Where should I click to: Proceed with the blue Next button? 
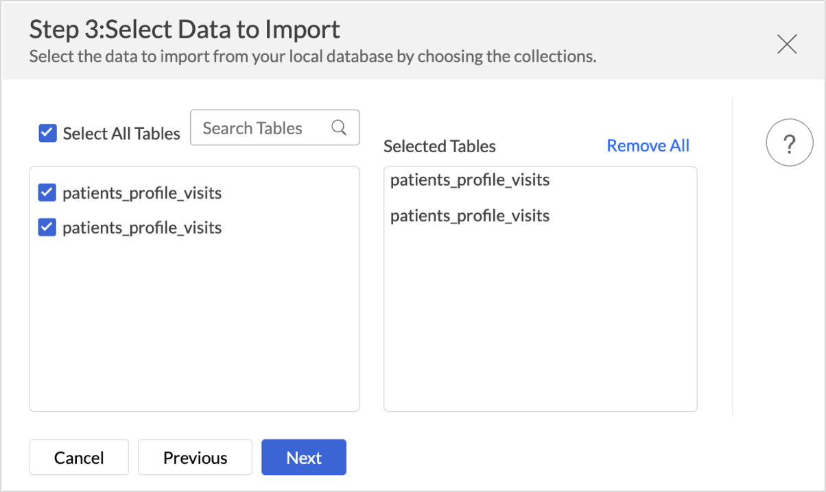point(304,458)
